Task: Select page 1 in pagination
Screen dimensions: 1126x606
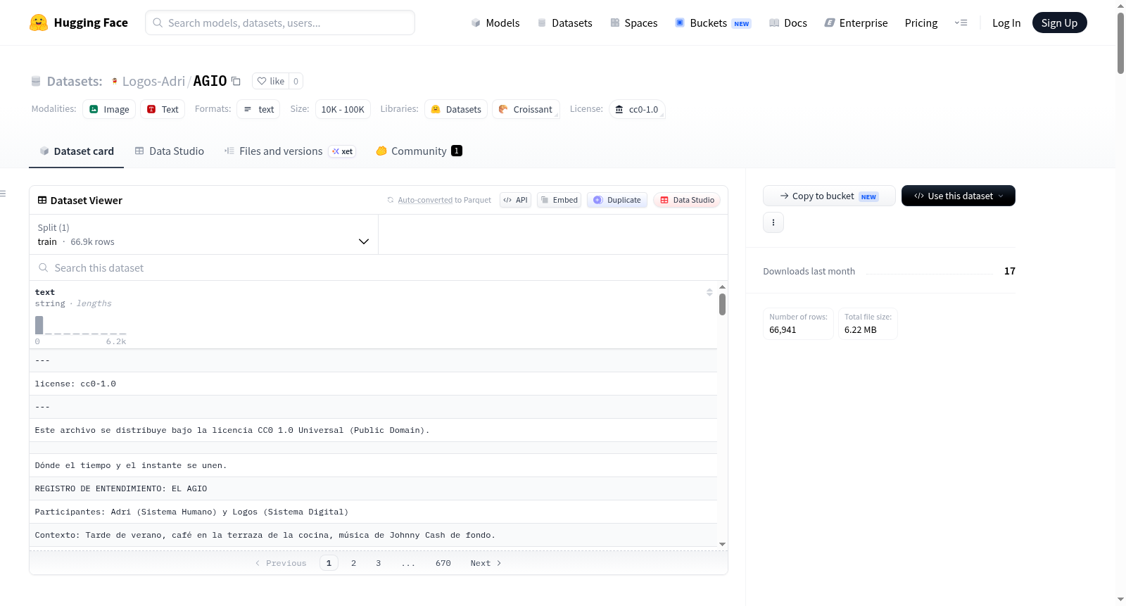Action: click(x=329, y=563)
